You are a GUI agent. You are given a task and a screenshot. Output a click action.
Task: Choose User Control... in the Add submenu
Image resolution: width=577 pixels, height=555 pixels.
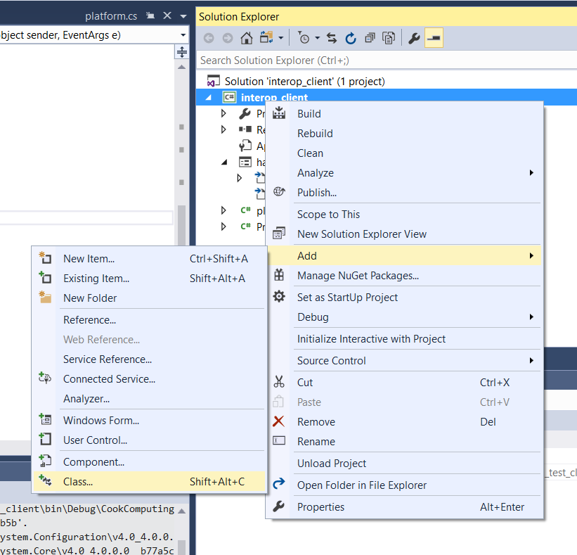click(x=149, y=440)
